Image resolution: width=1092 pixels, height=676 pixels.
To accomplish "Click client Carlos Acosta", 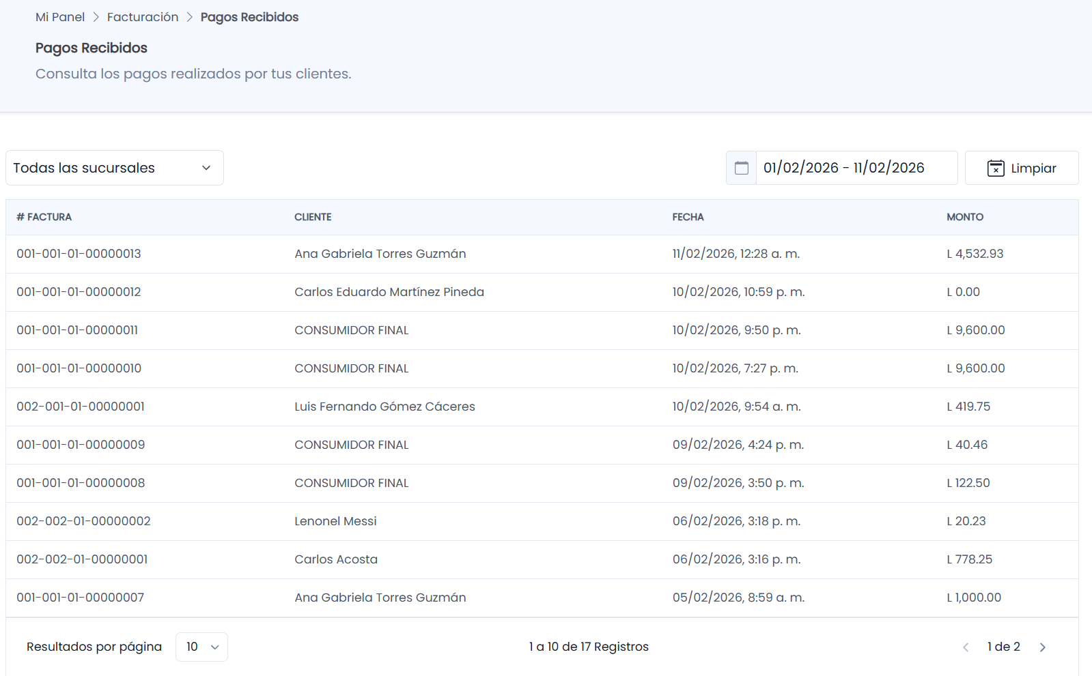I will [336, 559].
